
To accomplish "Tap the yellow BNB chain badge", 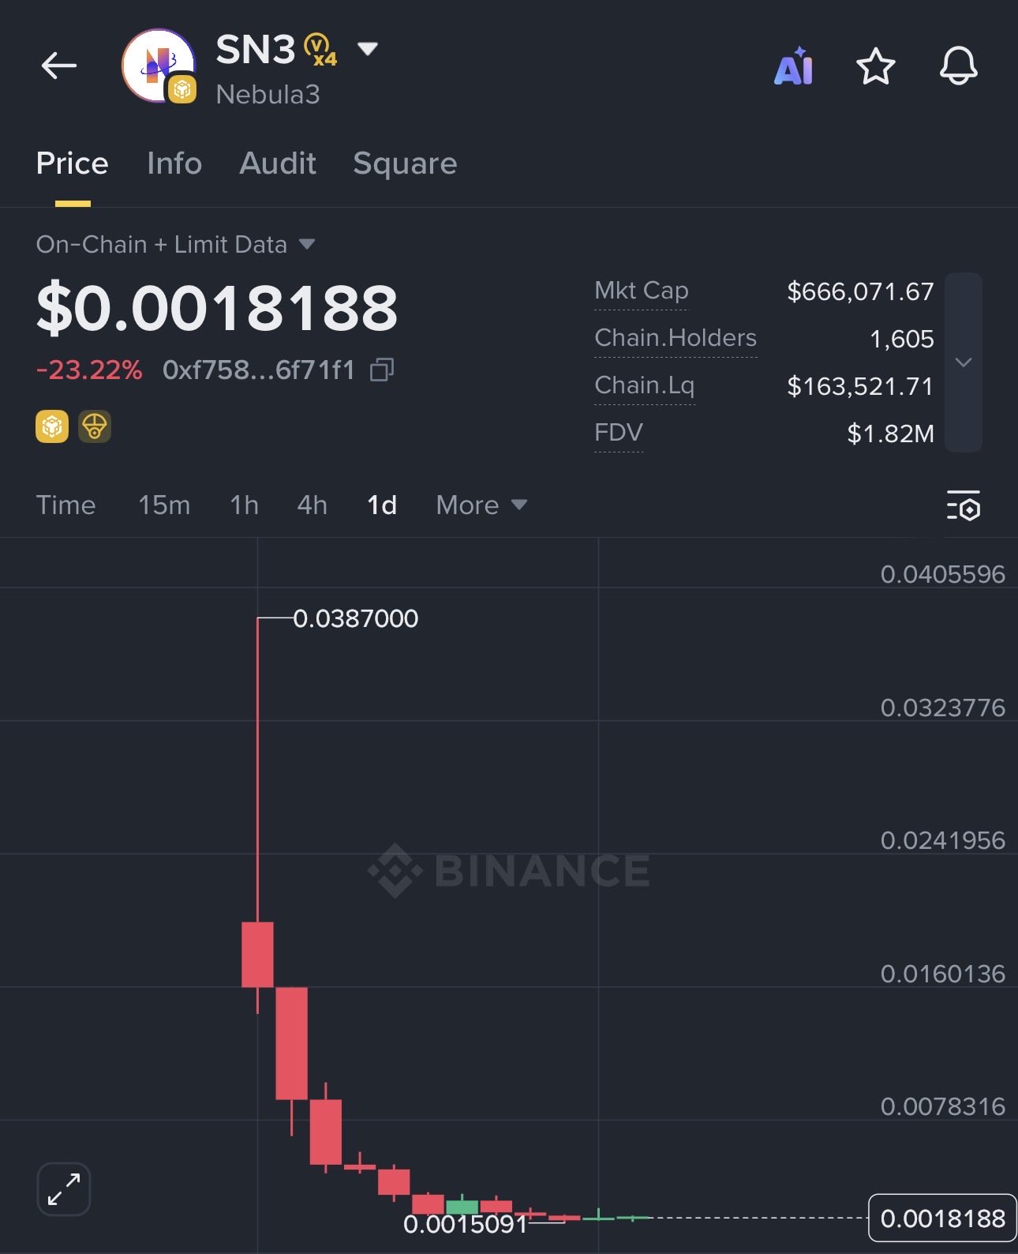I will pyautogui.click(x=52, y=426).
